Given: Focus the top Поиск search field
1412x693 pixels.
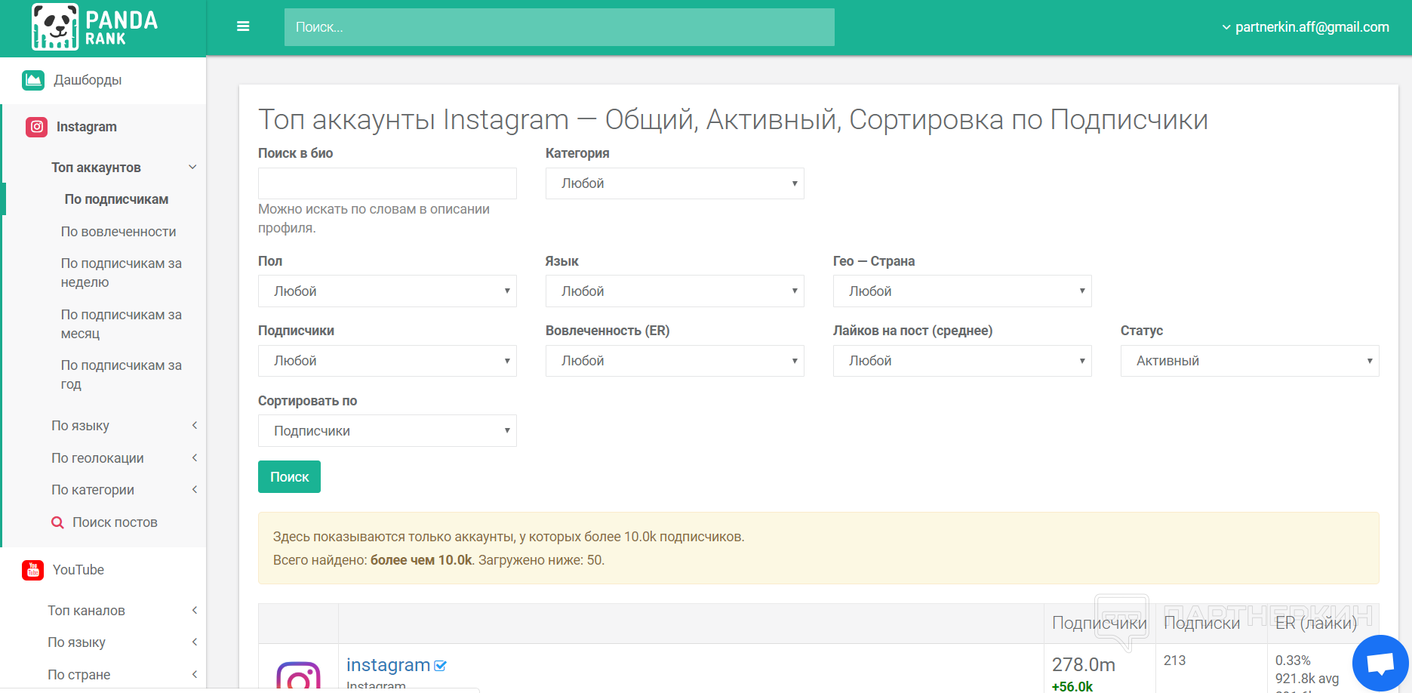Looking at the screenshot, I should tap(559, 27).
